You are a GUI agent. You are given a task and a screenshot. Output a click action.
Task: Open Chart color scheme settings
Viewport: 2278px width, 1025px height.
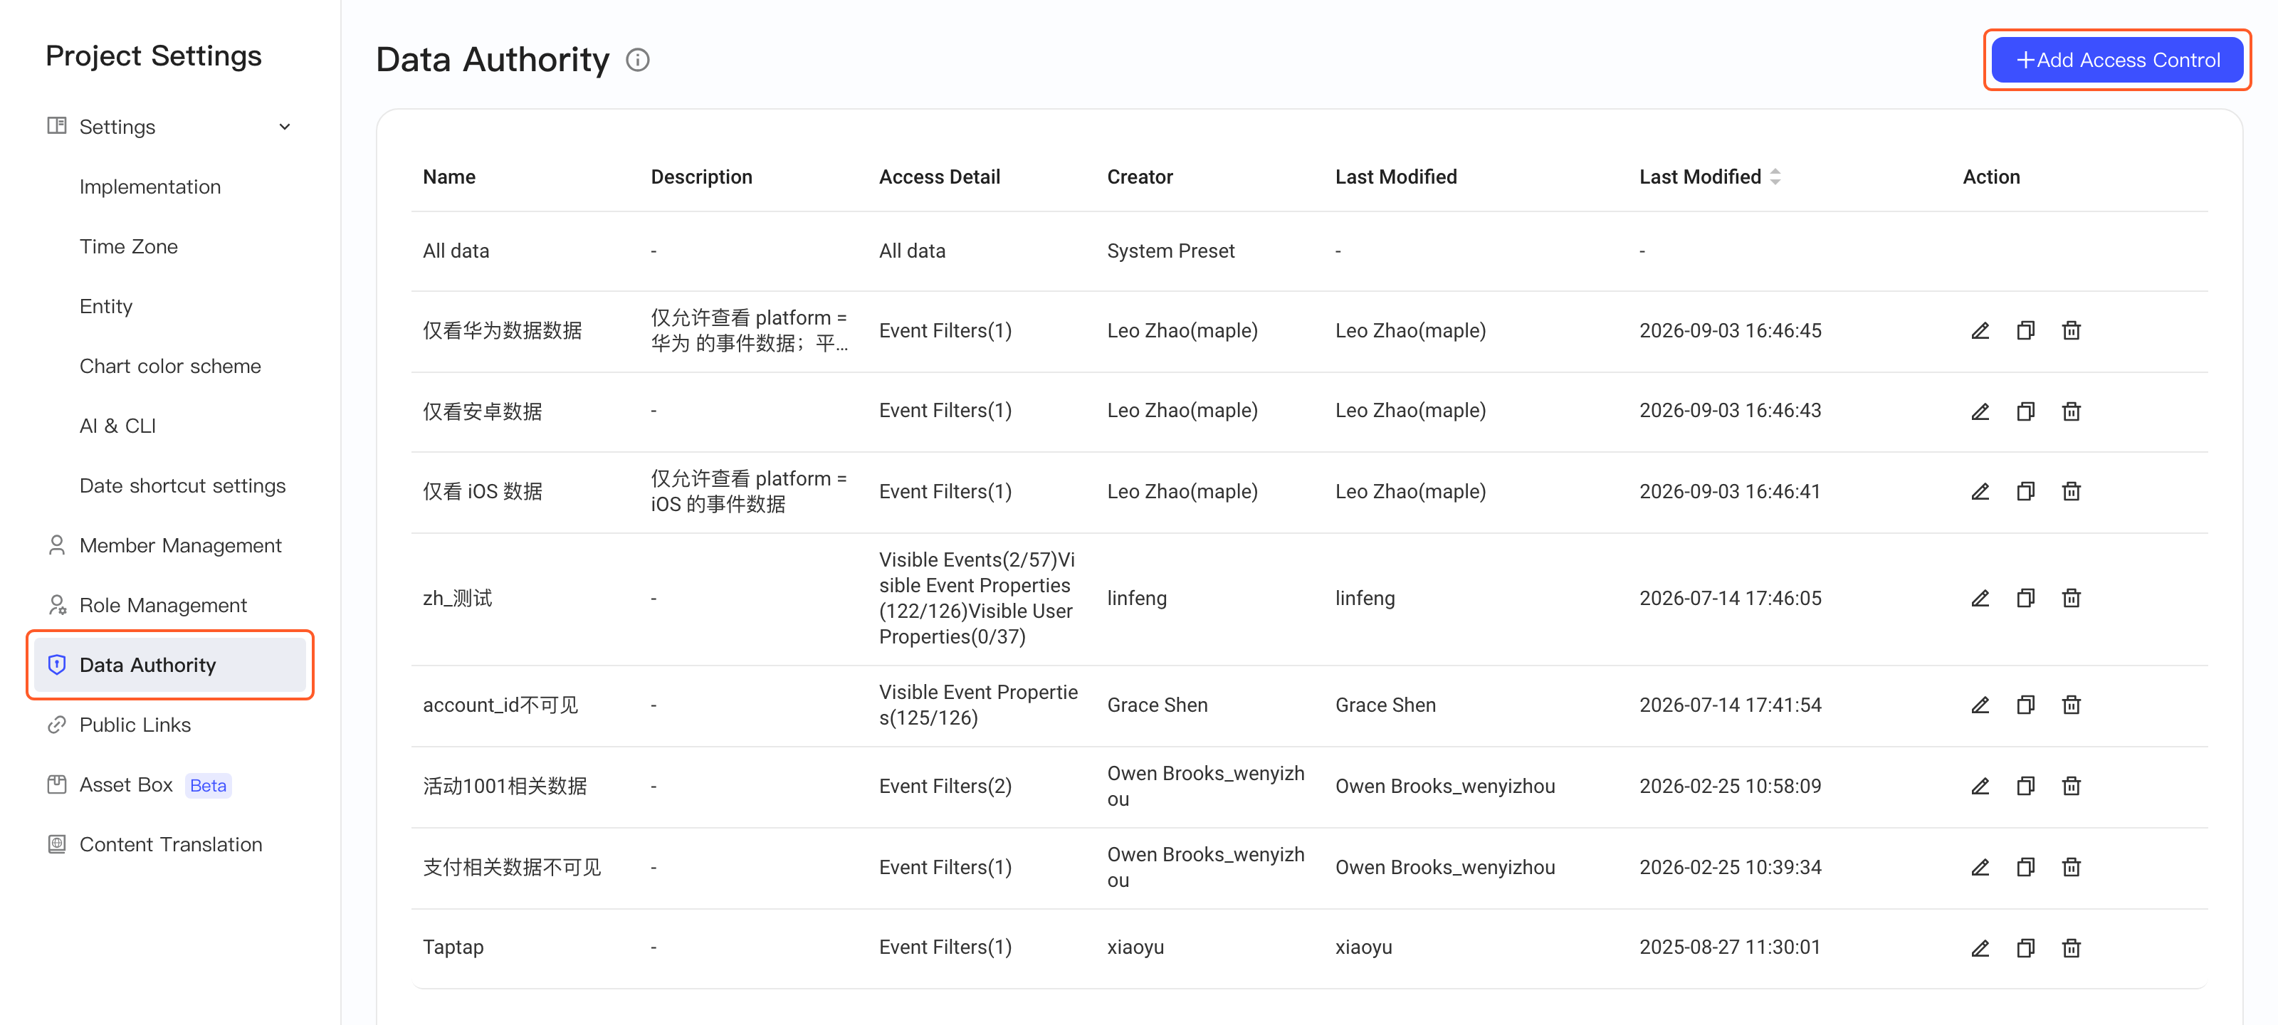pos(171,366)
